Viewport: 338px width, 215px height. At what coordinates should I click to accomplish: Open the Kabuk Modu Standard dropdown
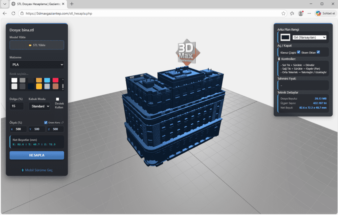[39, 106]
